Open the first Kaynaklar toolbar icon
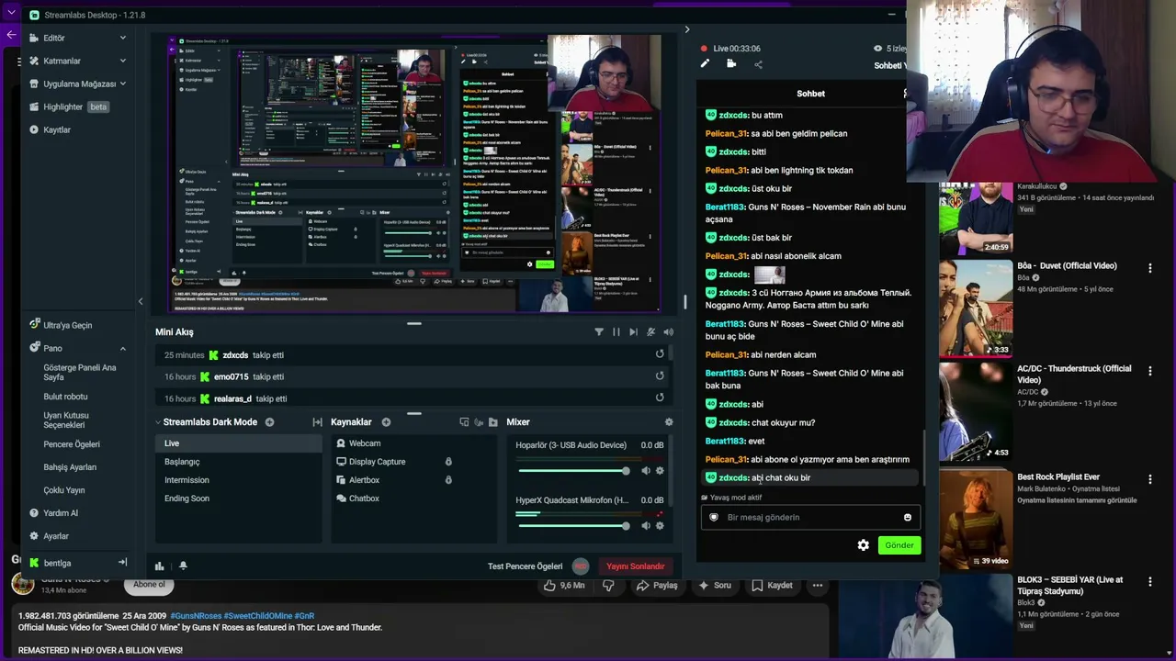The image size is (1176, 661). point(464,422)
